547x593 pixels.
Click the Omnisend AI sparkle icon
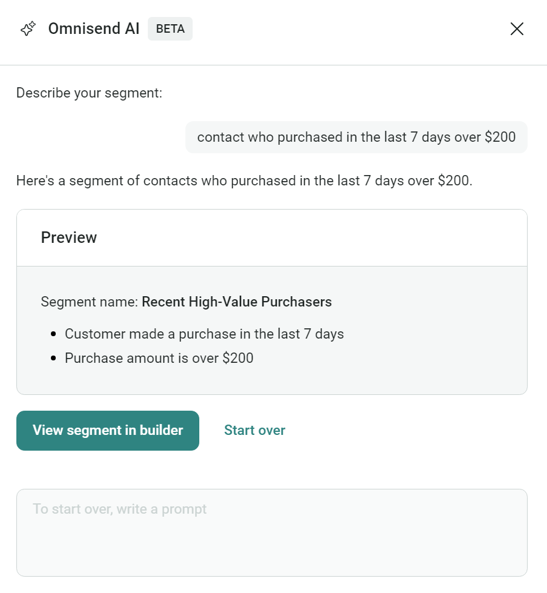coord(28,29)
